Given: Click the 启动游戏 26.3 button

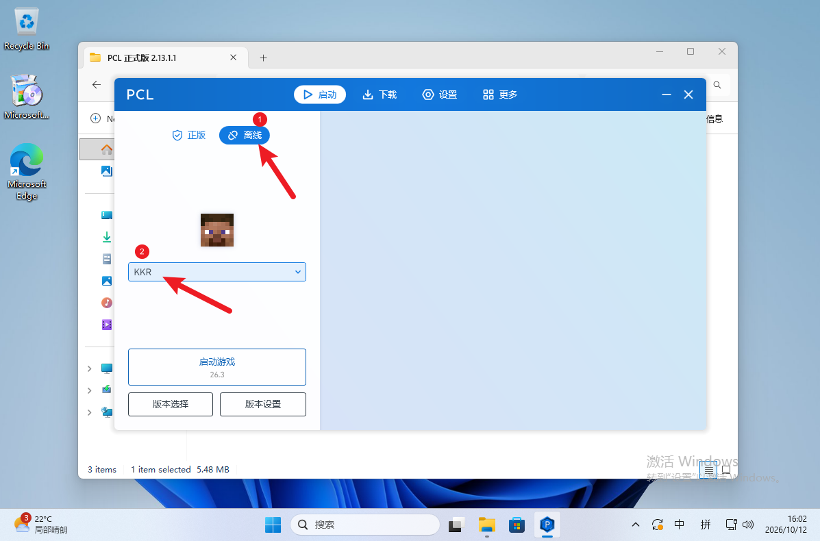Looking at the screenshot, I should pos(217,367).
